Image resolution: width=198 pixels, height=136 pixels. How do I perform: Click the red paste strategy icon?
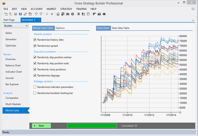[x=30, y=14]
